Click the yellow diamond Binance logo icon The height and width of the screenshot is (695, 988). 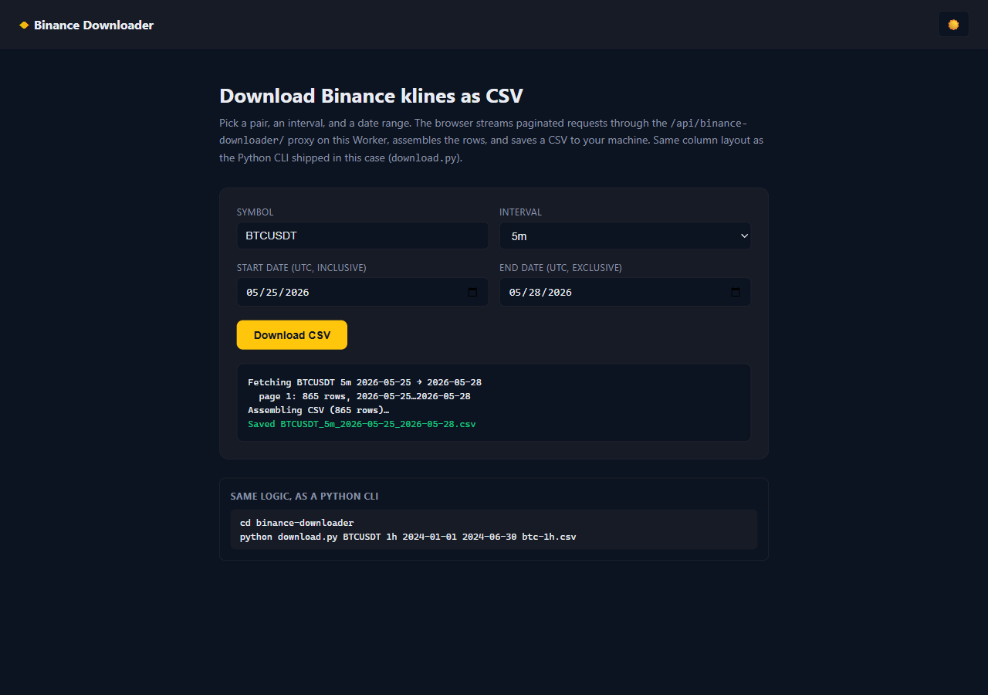tap(24, 25)
